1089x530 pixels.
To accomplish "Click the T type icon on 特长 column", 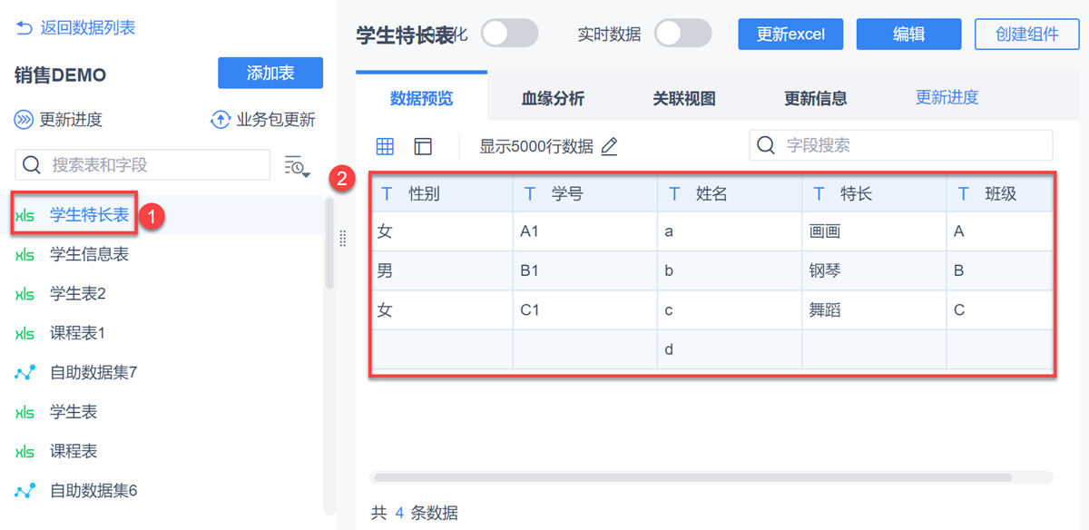I will (x=819, y=193).
